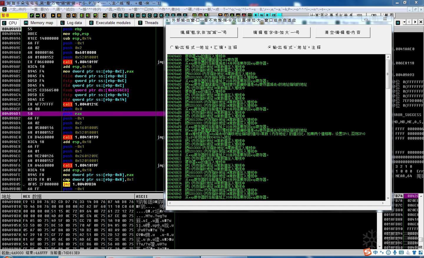Open the 插件(P) menu
Viewport: 424px width, 258px height.
90,9
